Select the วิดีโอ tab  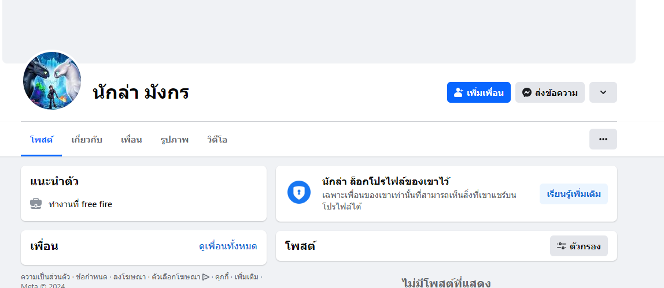217,140
